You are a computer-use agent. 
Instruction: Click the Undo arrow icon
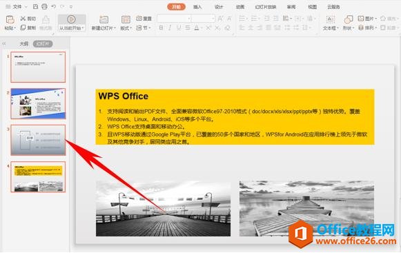click(x=54, y=7)
